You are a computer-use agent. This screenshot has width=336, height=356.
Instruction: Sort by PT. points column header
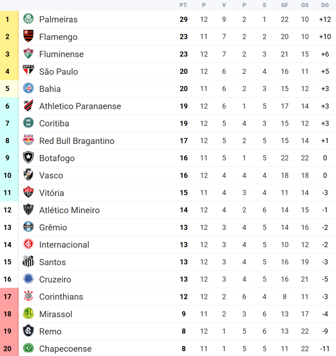click(x=184, y=5)
